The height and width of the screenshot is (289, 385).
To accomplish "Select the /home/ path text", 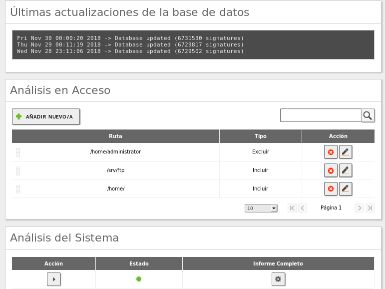I will pos(116,188).
